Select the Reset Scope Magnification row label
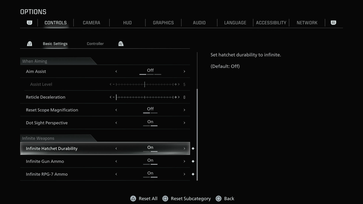The width and height of the screenshot is (363, 204). click(x=52, y=110)
